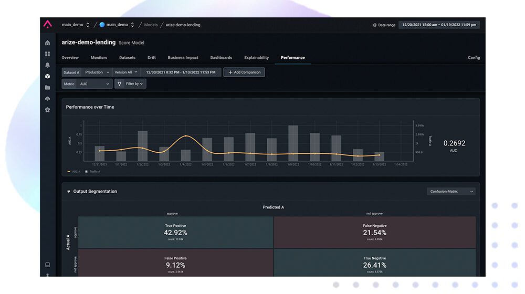Select the Performance tab
525x294 pixels.
tap(292, 58)
